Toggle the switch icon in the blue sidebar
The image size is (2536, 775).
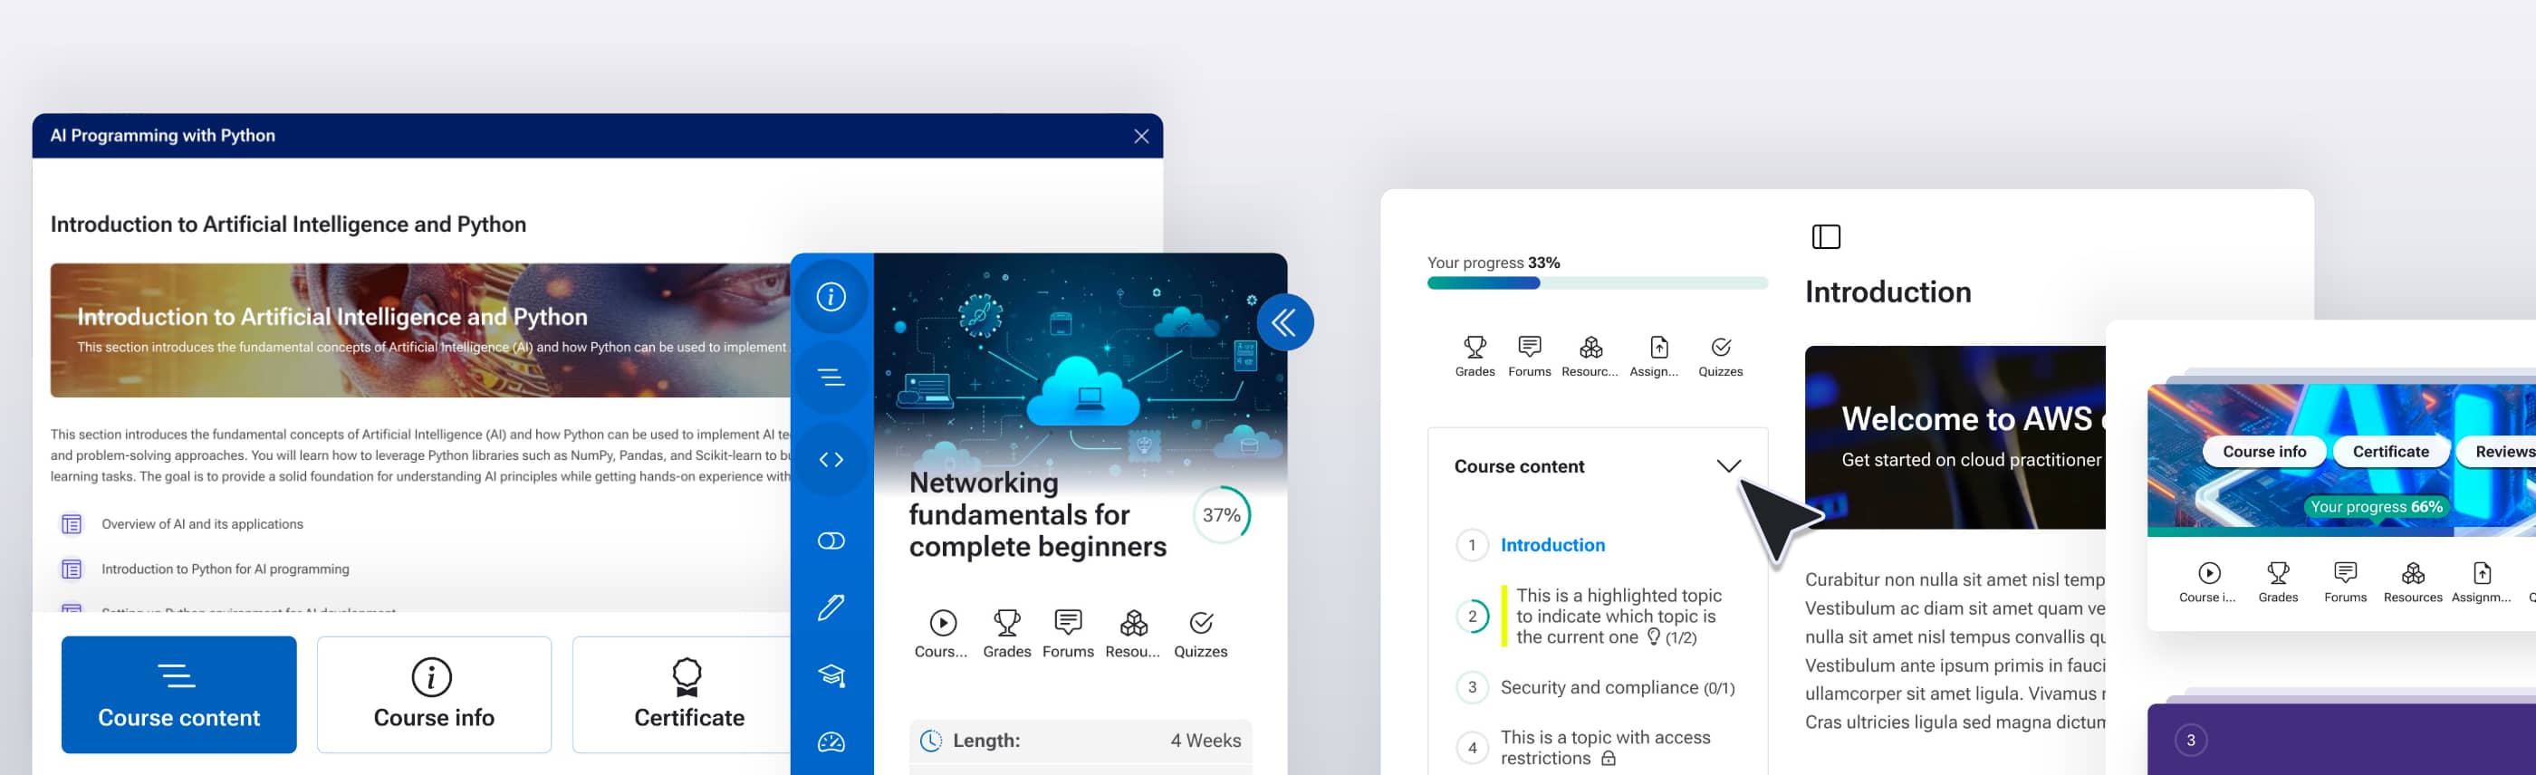(831, 541)
